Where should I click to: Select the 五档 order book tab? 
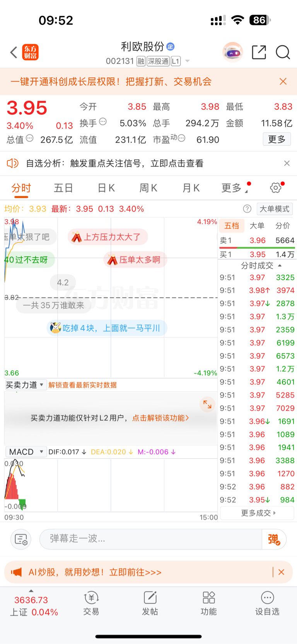pos(232,226)
